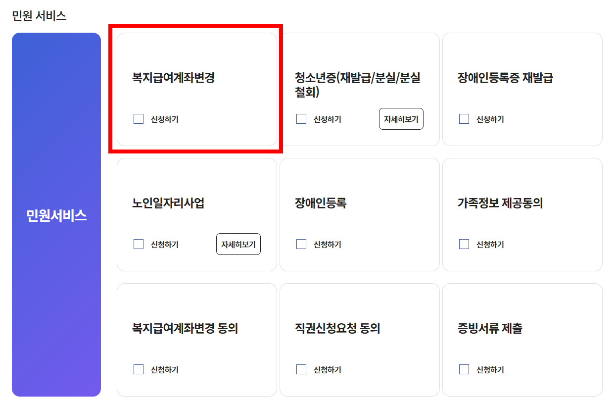Image resolution: width=615 pixels, height=404 pixels.
Task: Check 신청하기 under 직권신청요청 동의
Action: (301, 369)
